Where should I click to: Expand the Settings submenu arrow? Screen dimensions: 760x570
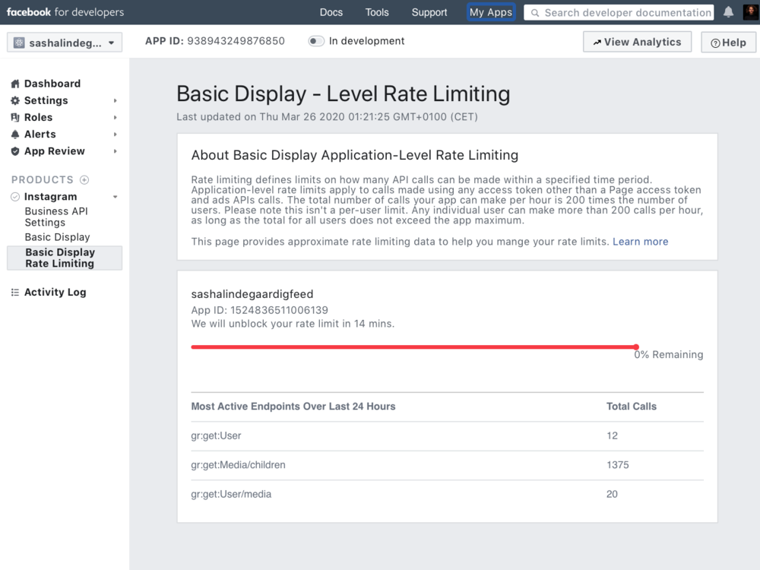116,100
